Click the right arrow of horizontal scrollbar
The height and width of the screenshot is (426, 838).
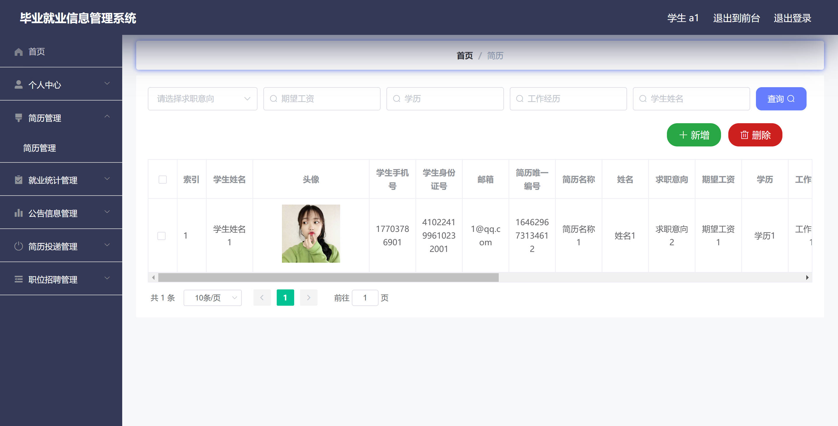(x=807, y=278)
